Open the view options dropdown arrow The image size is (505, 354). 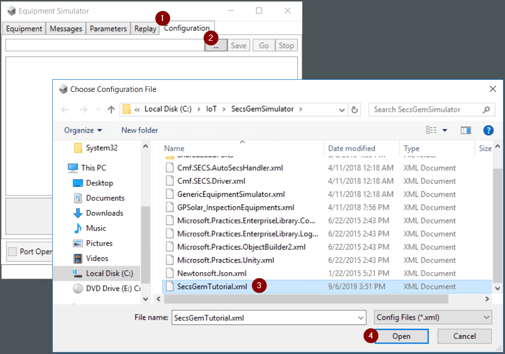445,130
